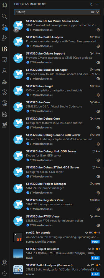Install STM32 Build Analyzer (Enhanced) extension
The width and height of the screenshot is (104, 278).
point(95,274)
